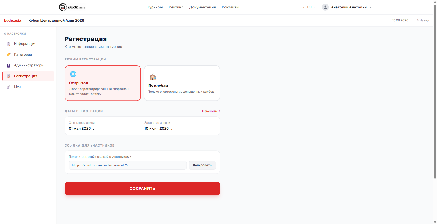Click the Открытие записи label

(x=82, y=123)
